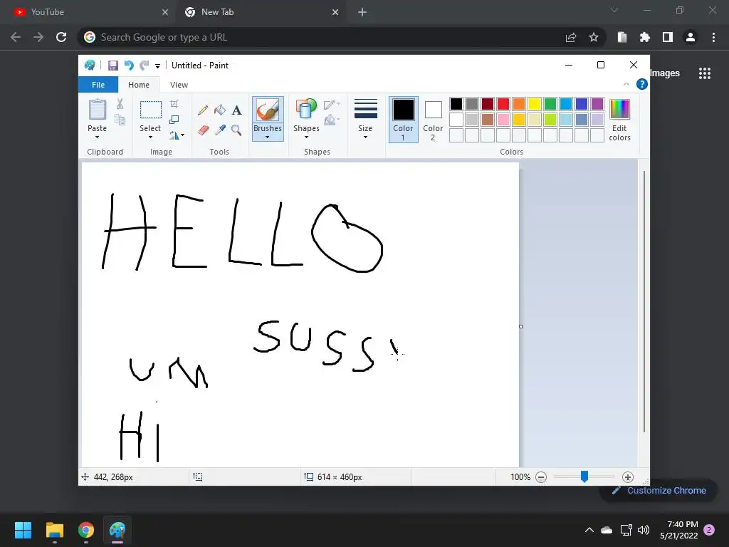Click the Shapes gallery icon

tap(306, 110)
